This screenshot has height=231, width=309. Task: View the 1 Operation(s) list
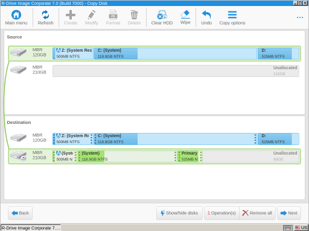click(x=221, y=213)
